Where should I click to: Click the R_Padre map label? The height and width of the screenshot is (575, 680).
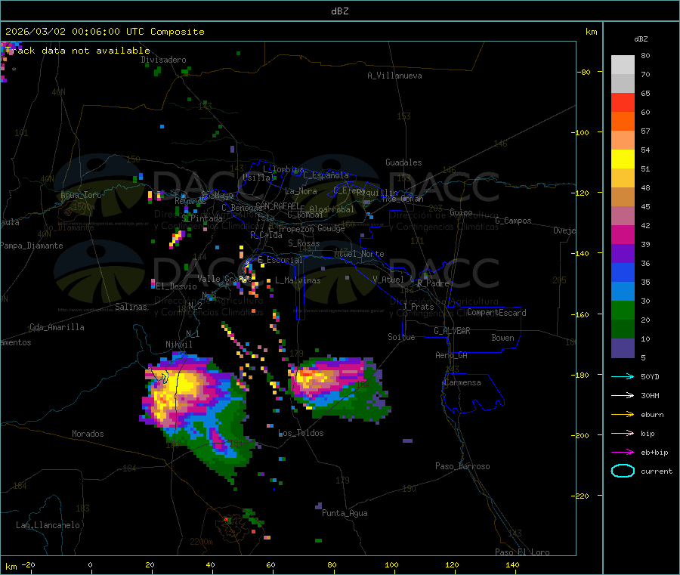(x=433, y=283)
